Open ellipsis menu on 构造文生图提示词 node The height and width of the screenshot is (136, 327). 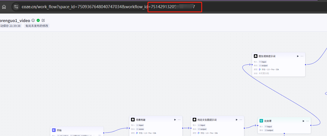tap(241, 120)
